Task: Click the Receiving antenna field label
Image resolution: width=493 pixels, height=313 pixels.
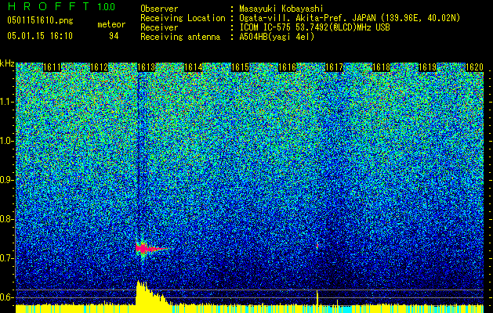Action: coord(180,37)
